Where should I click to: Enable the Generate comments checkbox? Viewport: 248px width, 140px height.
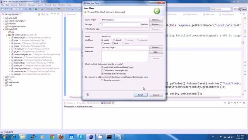point(102,80)
